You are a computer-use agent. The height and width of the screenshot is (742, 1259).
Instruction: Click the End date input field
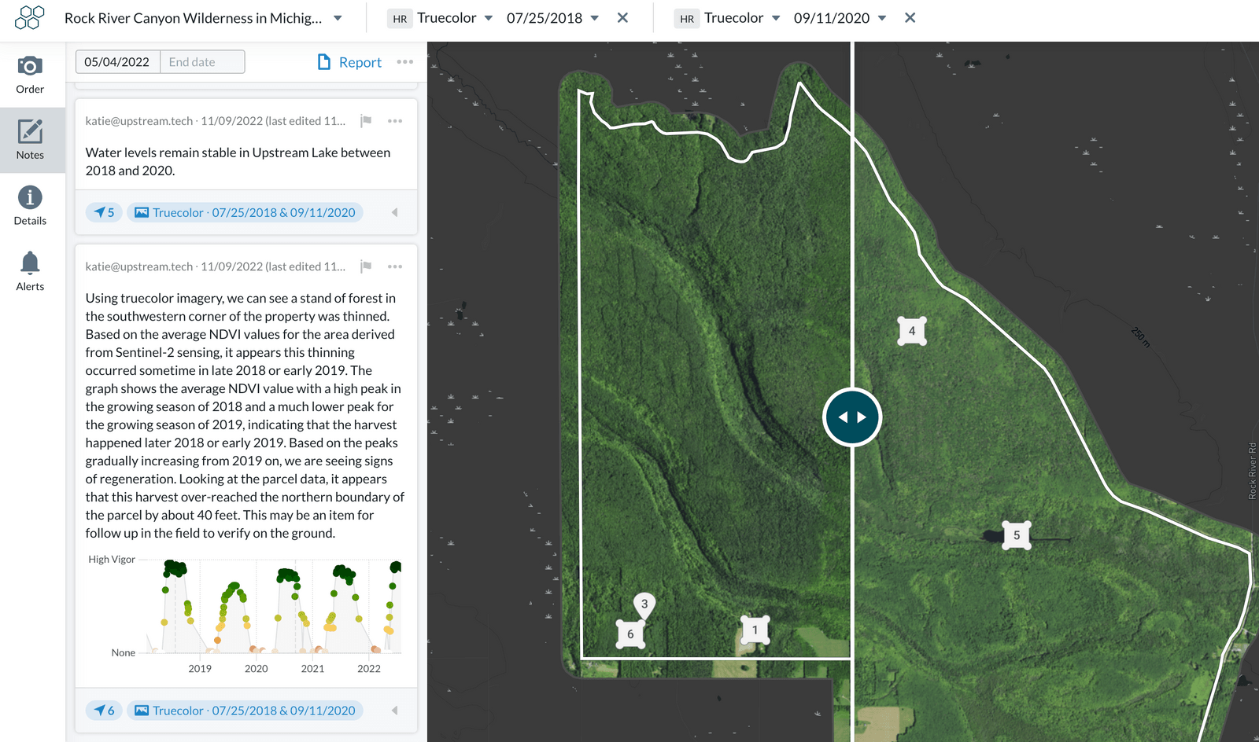202,62
